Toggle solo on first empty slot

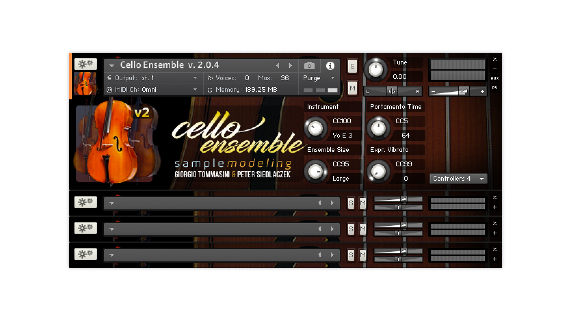[351, 203]
